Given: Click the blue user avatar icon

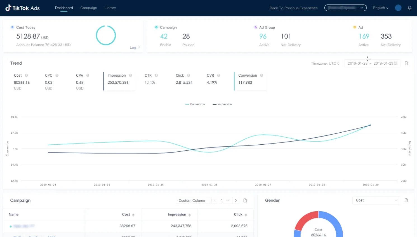Looking at the screenshot, I should point(398,8).
